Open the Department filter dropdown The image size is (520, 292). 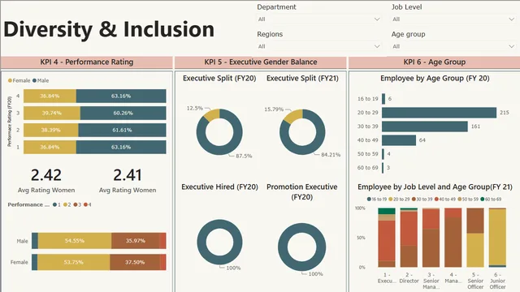click(318, 19)
